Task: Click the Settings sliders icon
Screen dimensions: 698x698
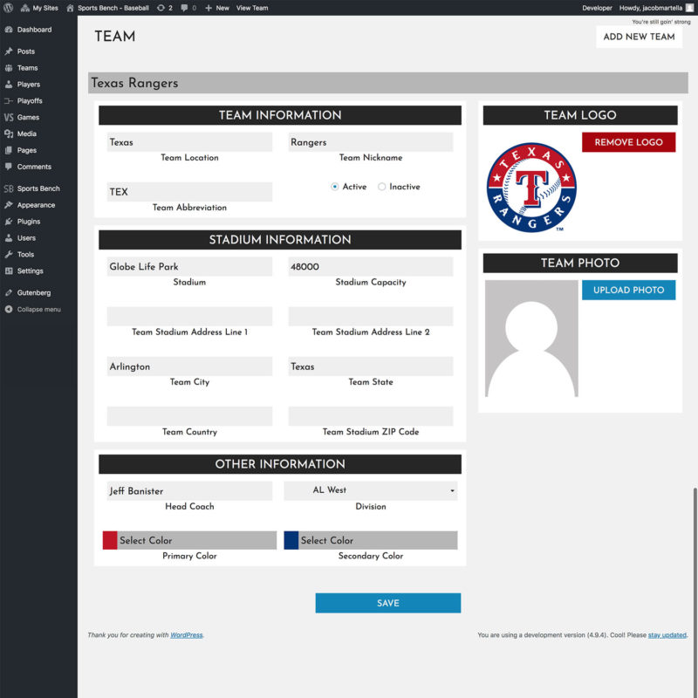Action: [x=9, y=270]
